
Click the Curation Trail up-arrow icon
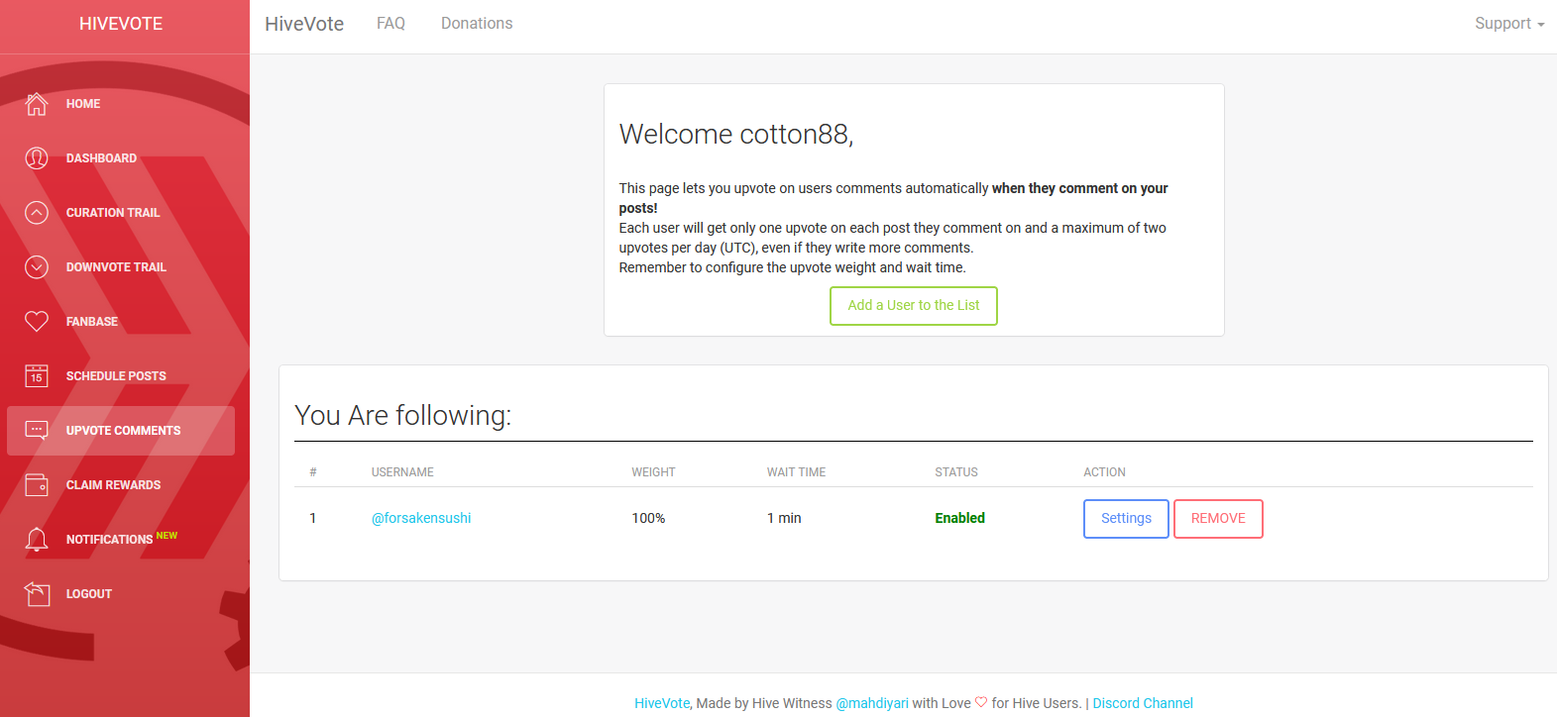(x=37, y=213)
